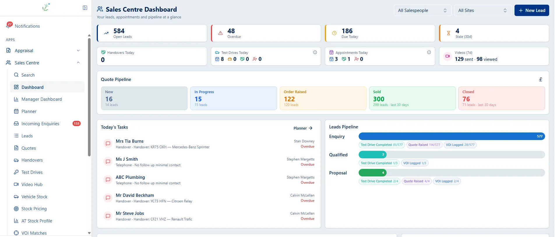Click the Handovers car icon
Viewport: 555px width, 237px height.
[16, 160]
